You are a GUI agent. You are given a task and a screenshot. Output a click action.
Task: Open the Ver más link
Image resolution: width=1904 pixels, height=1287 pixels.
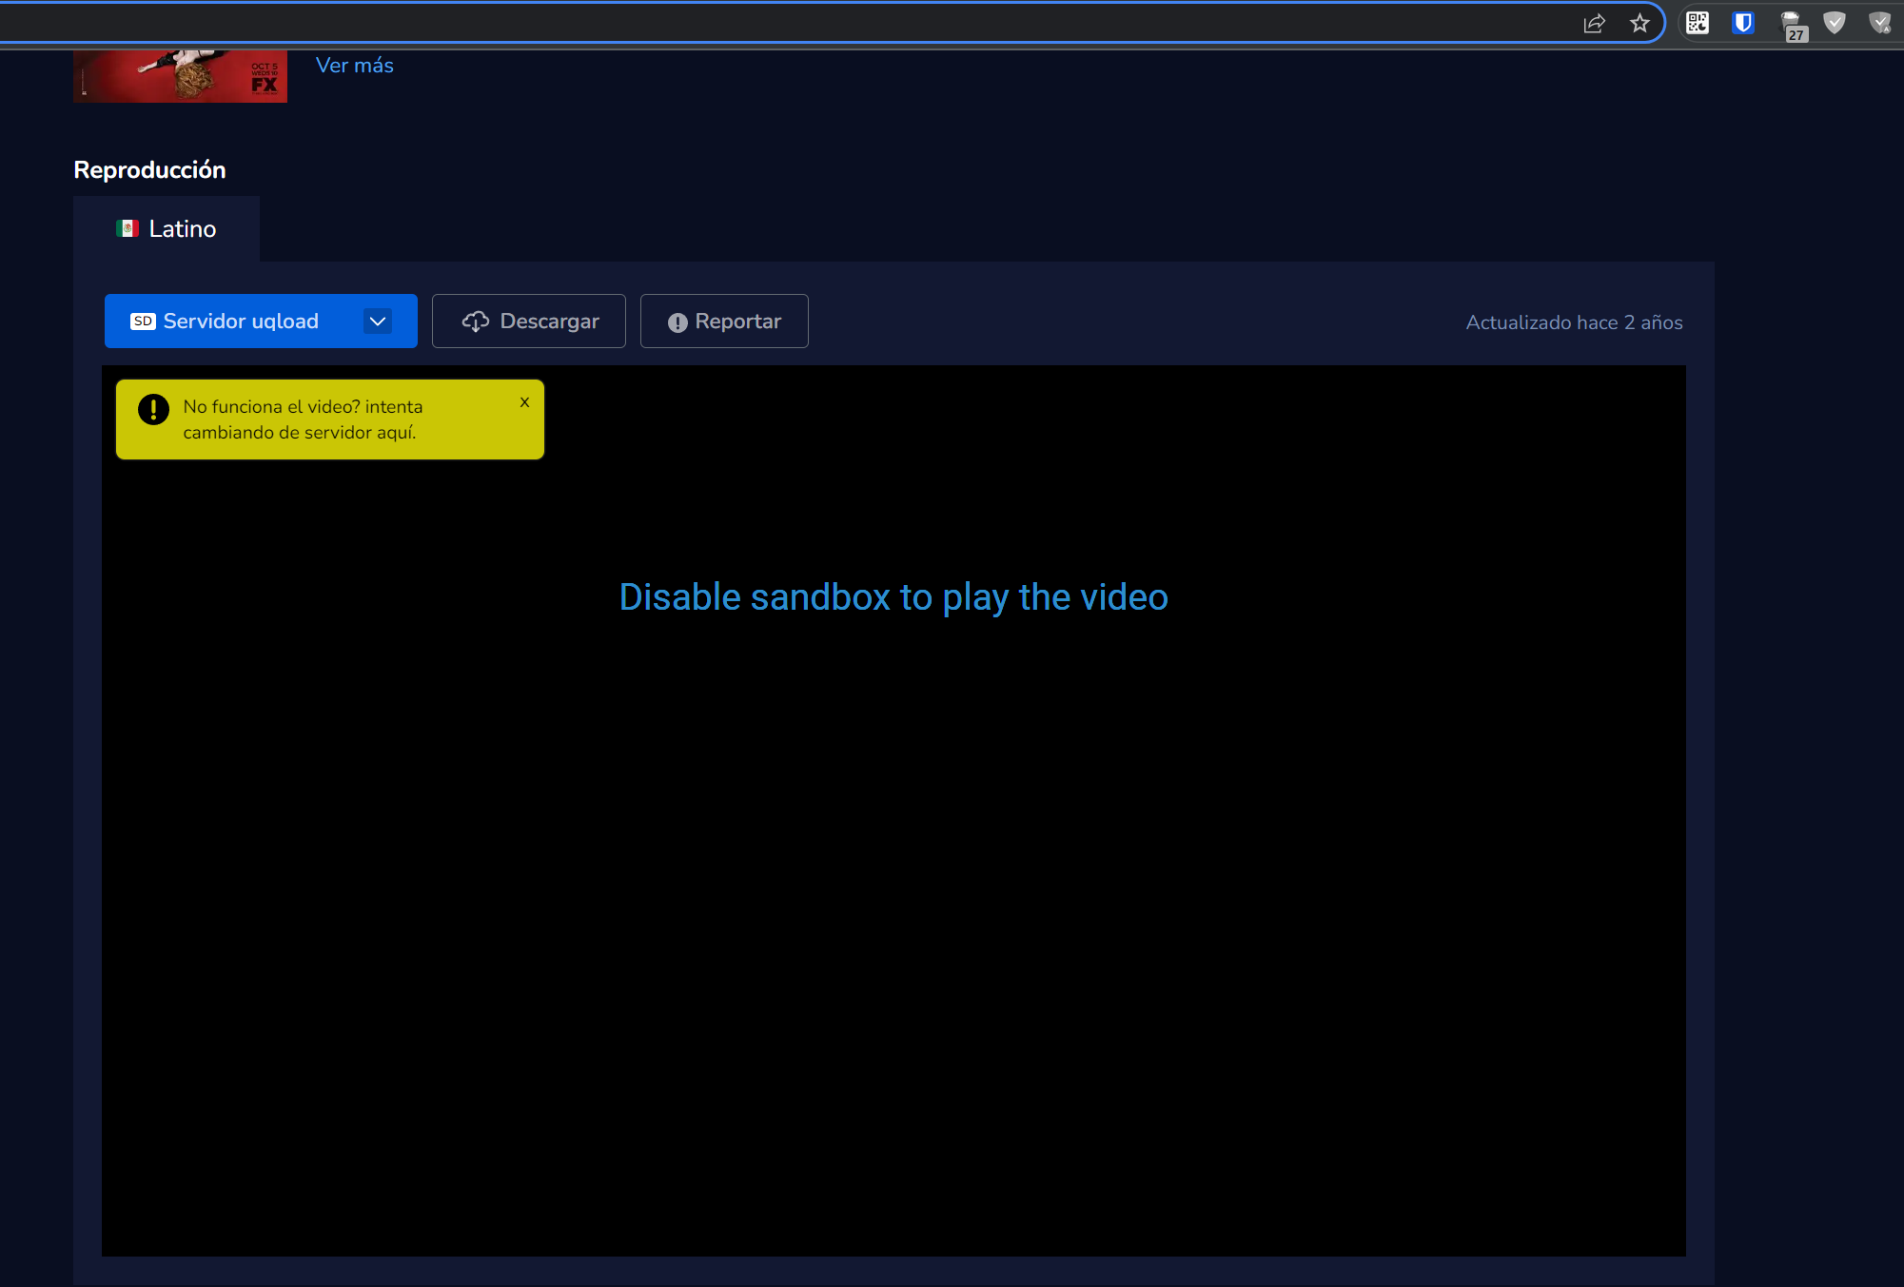click(354, 66)
